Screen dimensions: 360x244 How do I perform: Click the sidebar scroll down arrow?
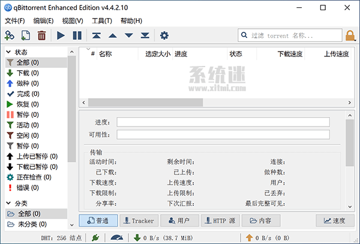(x=72, y=225)
